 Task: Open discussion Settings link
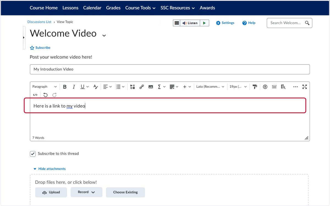(x=225, y=23)
